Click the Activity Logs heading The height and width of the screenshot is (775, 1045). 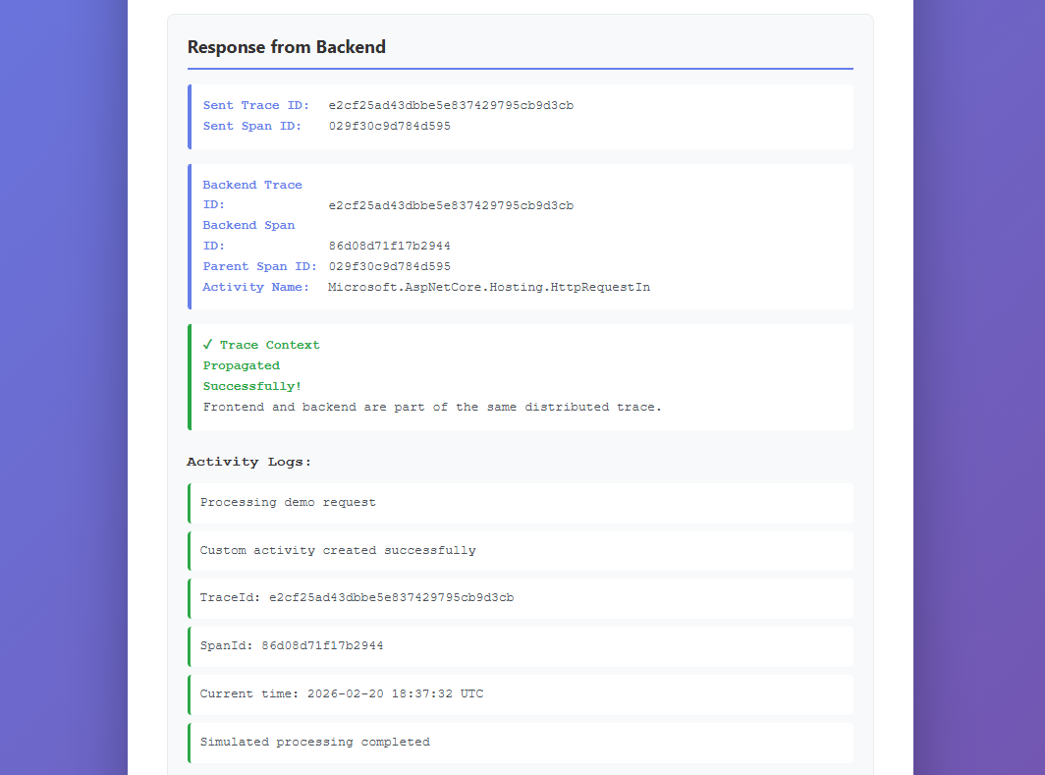[248, 461]
